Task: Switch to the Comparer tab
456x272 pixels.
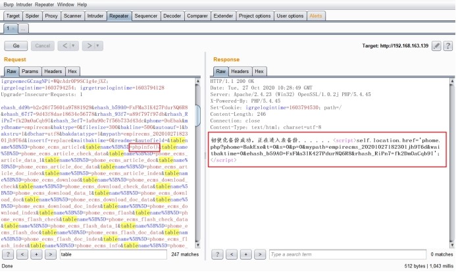Action: click(197, 16)
